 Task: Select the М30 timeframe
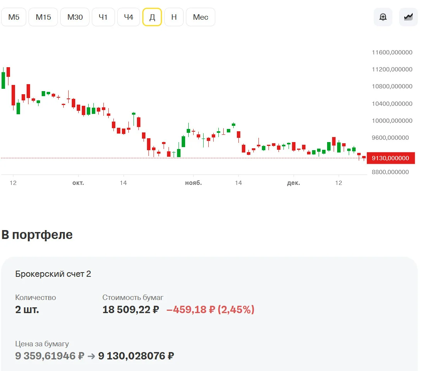[75, 17]
